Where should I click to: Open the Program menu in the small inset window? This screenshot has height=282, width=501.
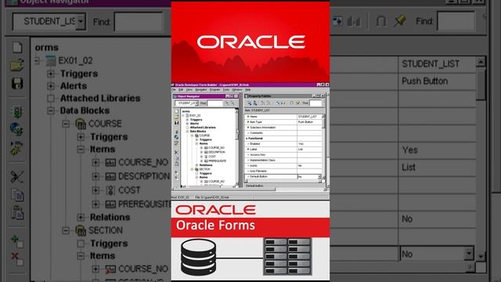click(214, 90)
